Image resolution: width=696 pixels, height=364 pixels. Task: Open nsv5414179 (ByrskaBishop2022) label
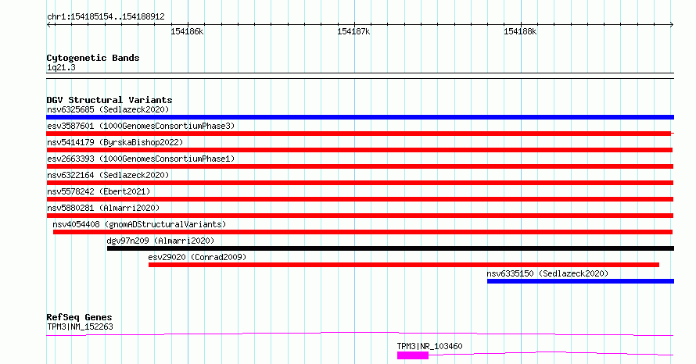click(115, 142)
